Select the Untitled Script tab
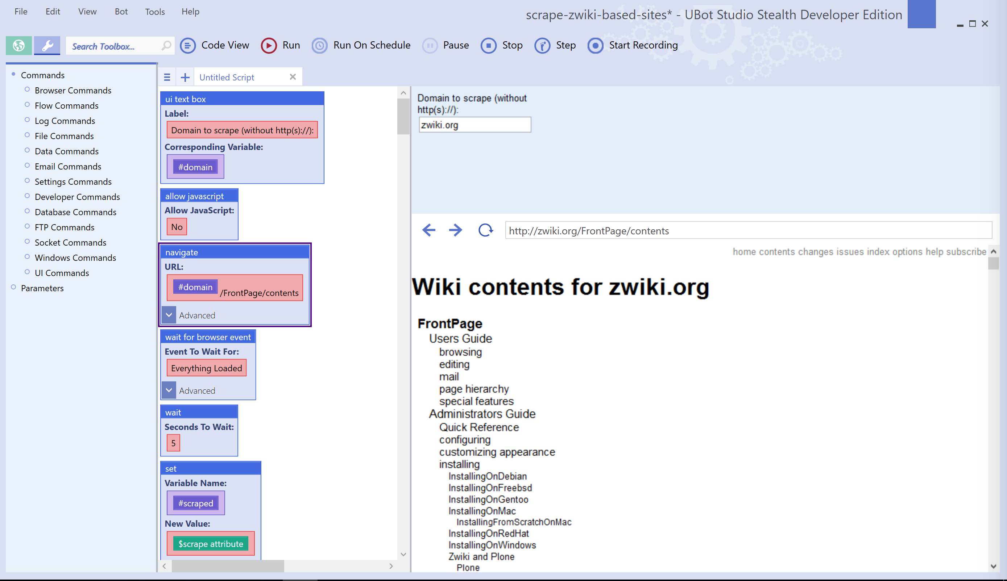 tap(227, 78)
